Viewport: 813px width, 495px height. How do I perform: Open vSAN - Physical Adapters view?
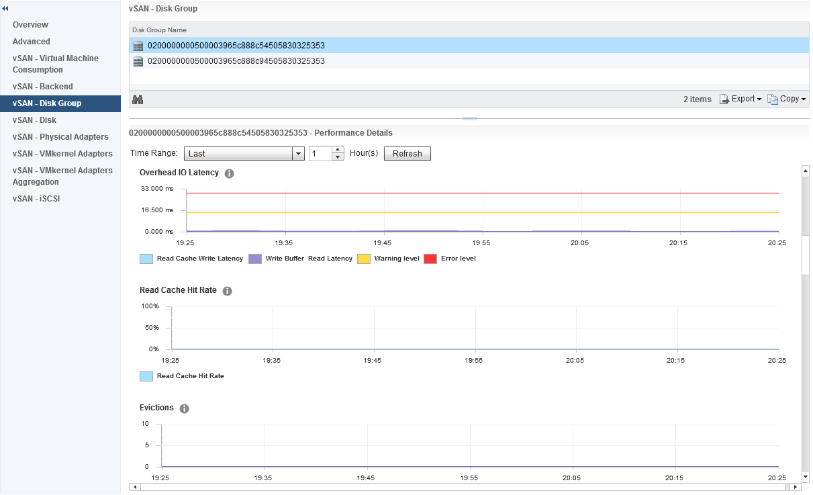point(60,137)
